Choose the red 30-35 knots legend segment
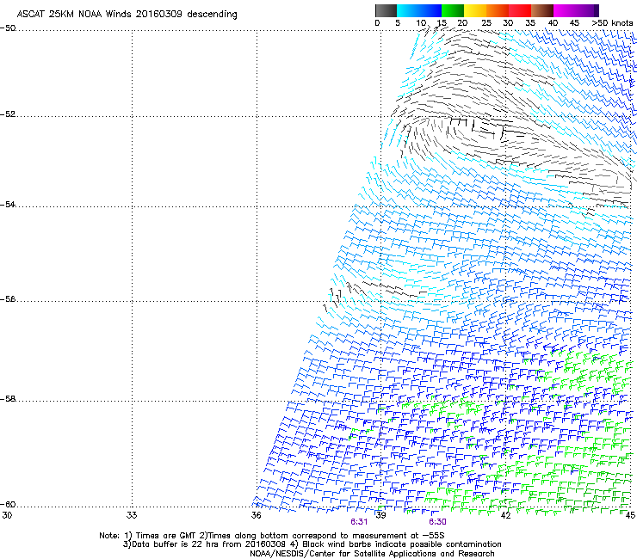Screen dimensions: 637x559 520,10
